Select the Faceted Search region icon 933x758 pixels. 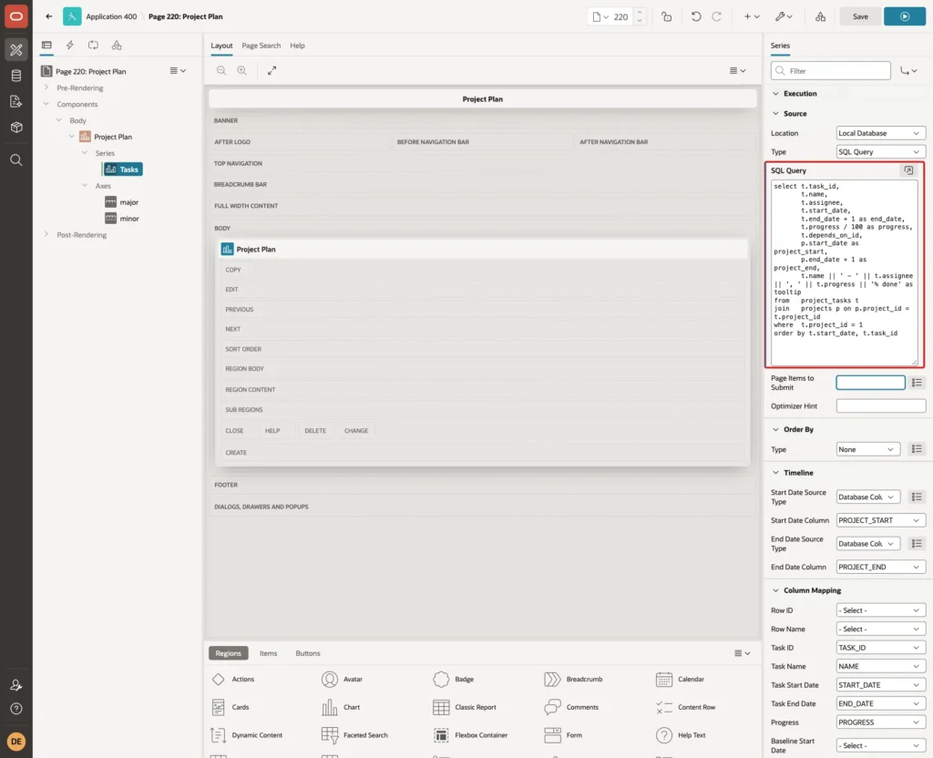pos(329,735)
